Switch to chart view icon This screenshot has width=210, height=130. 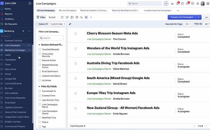(x=81, y=17)
